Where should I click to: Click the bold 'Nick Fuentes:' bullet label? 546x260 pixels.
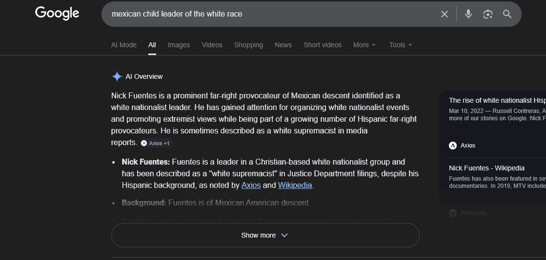point(146,162)
